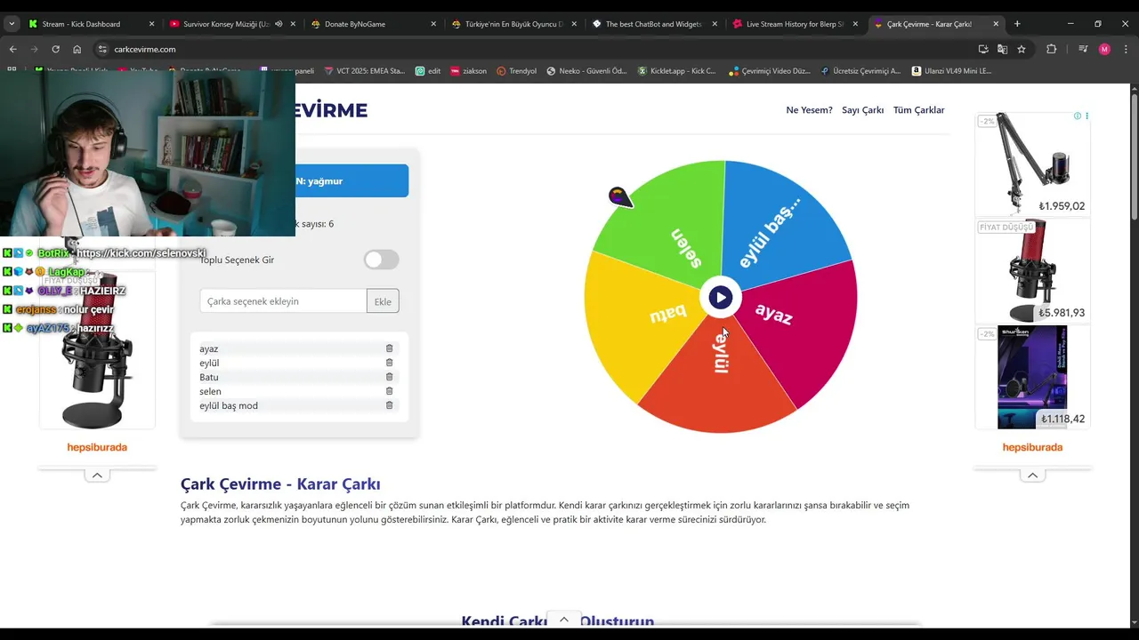Open the browser extensions menu

point(1051,49)
